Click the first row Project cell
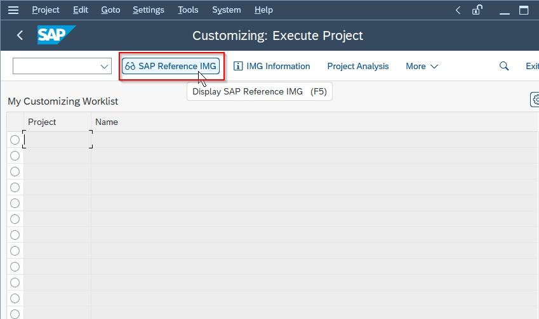Screen dimensions: 539x319 pyautogui.click(x=57, y=140)
